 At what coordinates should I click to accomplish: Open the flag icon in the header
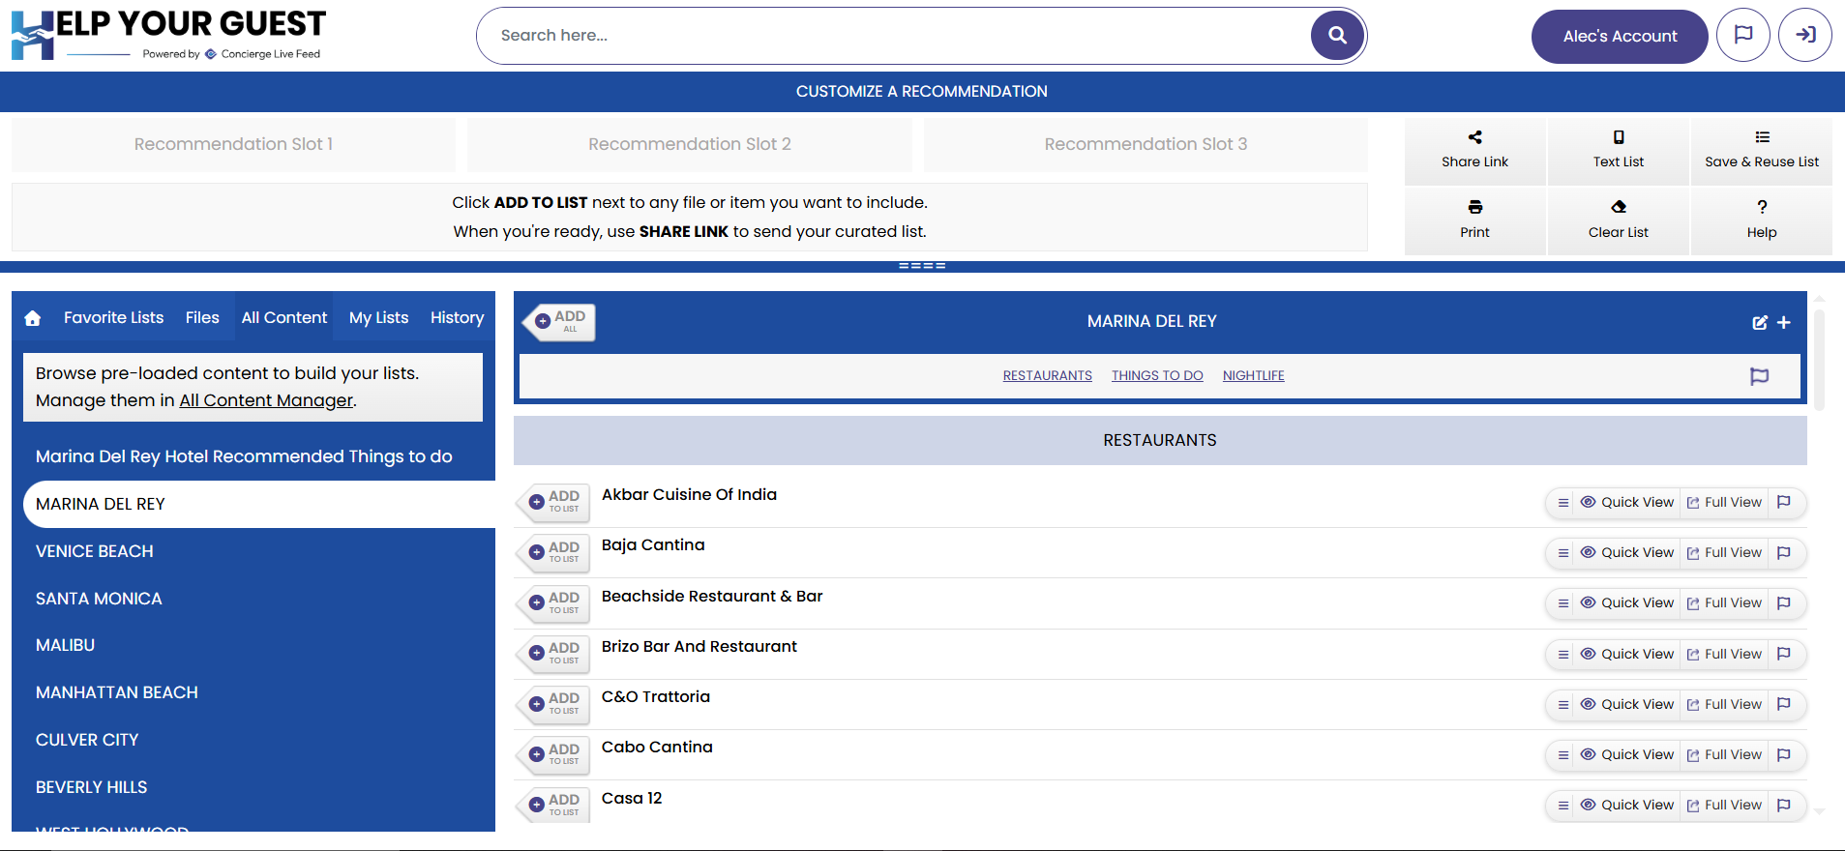[1743, 35]
